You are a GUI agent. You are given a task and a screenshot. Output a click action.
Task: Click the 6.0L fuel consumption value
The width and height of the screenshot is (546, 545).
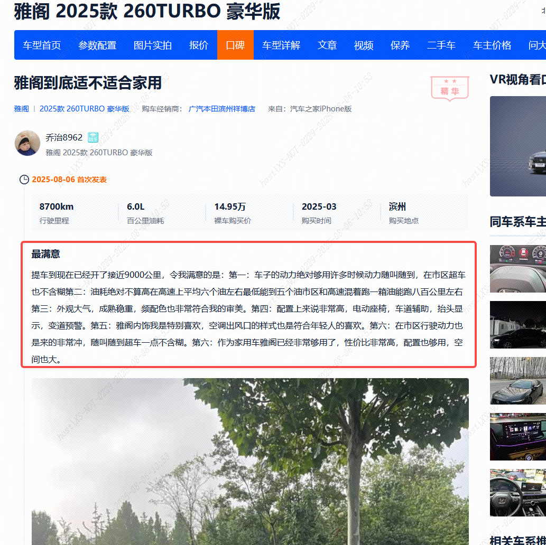tap(136, 206)
